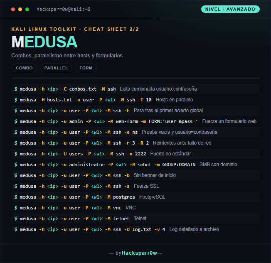Viewport: 271px width, 263px height.
Task: Click the 'PostgreSQL' description
Action: (x=152, y=197)
